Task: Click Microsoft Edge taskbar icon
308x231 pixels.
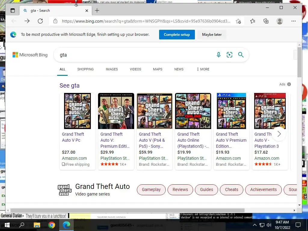Action: [x=66, y=225]
